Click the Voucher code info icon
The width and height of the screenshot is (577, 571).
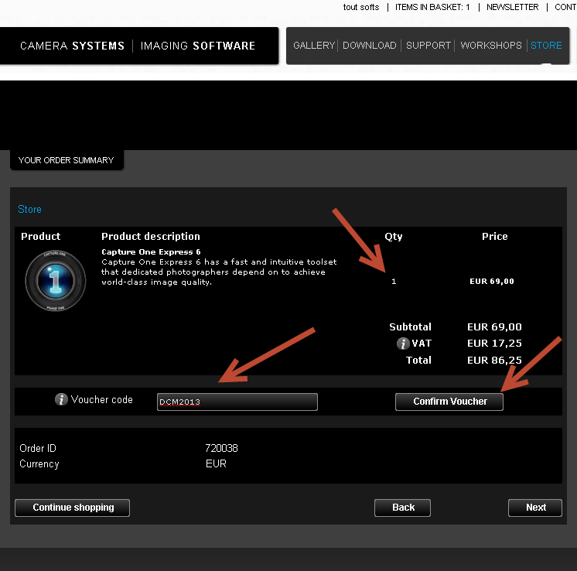click(x=61, y=399)
